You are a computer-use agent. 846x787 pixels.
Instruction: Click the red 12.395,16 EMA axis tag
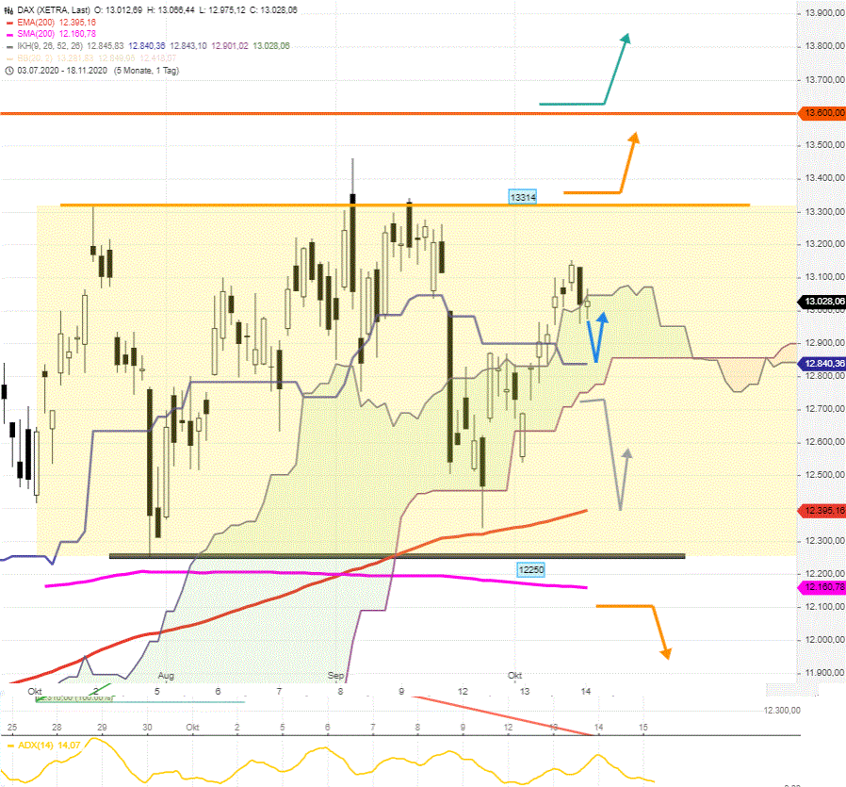822,511
